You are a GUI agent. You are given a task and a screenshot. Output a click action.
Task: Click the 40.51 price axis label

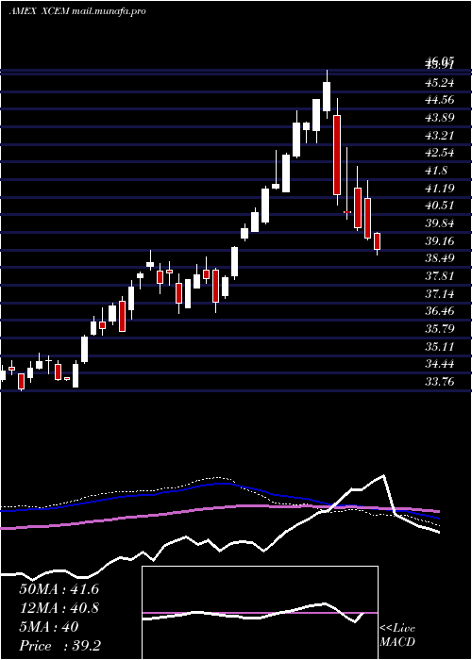click(x=440, y=206)
